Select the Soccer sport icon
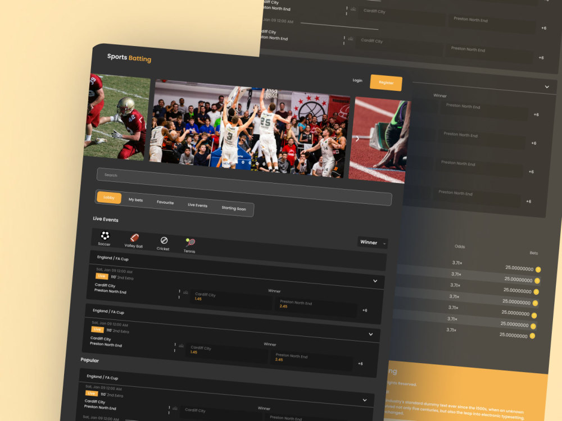Image resolution: width=562 pixels, height=421 pixels. 105,236
